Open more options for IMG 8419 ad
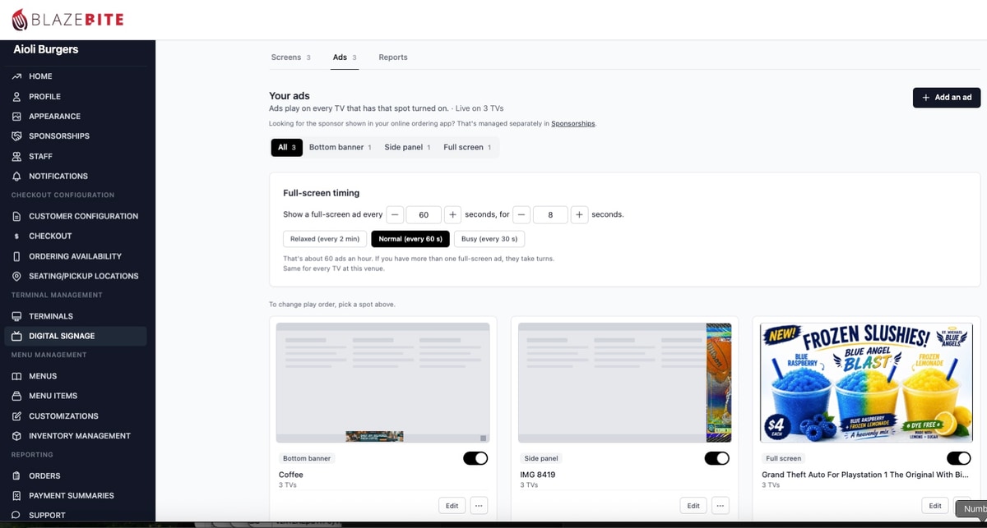987x528 pixels. click(x=720, y=506)
